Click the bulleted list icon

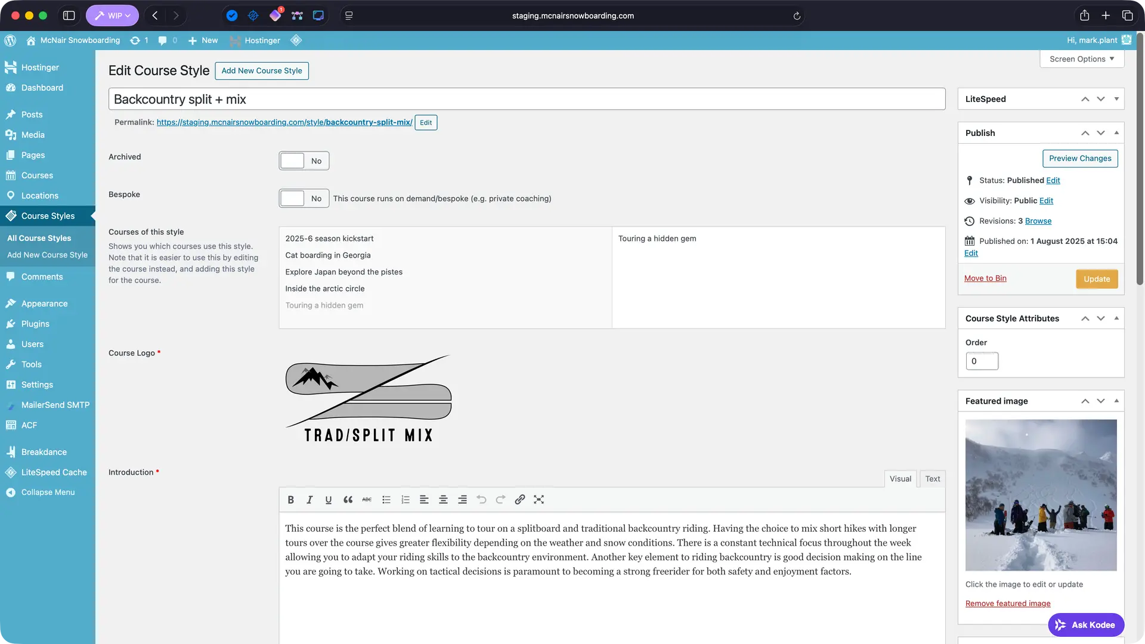tap(386, 500)
